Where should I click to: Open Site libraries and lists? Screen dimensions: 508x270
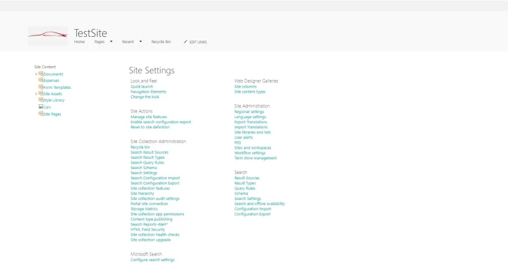point(252,132)
